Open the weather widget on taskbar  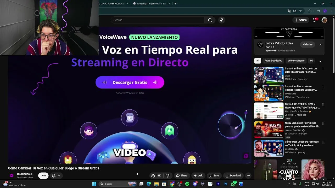pos(14,184)
